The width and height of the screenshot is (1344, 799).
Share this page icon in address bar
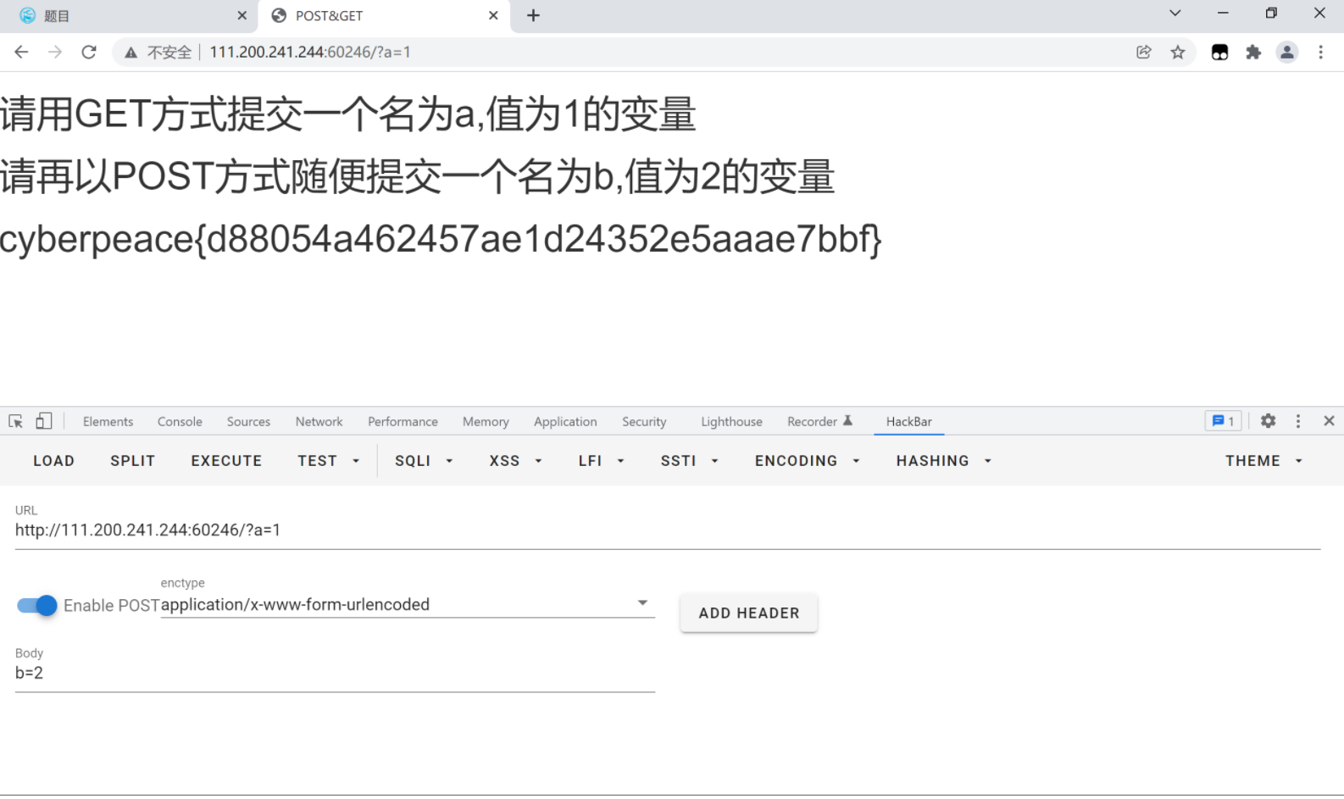1144,52
